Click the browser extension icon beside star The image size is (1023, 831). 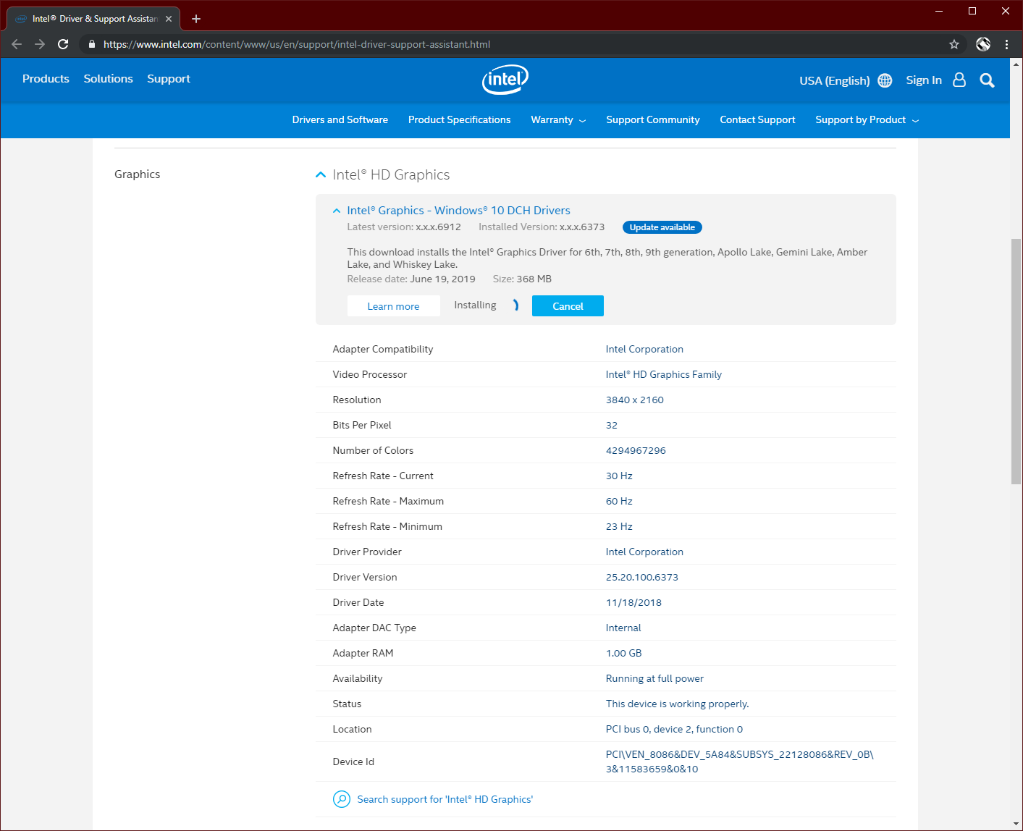[983, 44]
